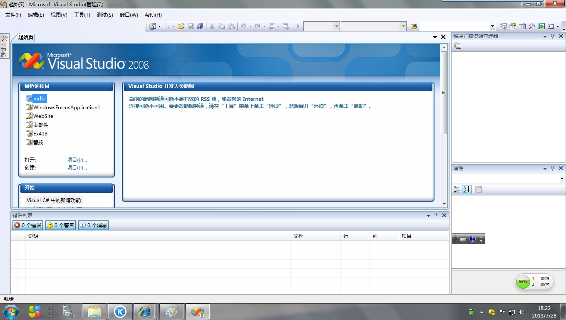Click 项目(P)... link next to 打开
This screenshot has height=320, width=566.
77,160
